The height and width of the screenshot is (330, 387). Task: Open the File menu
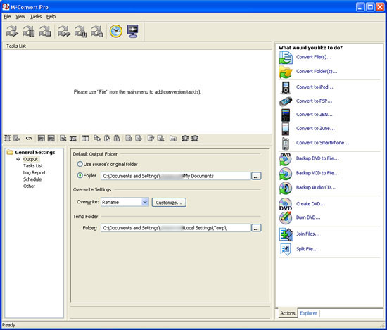(x=8, y=17)
